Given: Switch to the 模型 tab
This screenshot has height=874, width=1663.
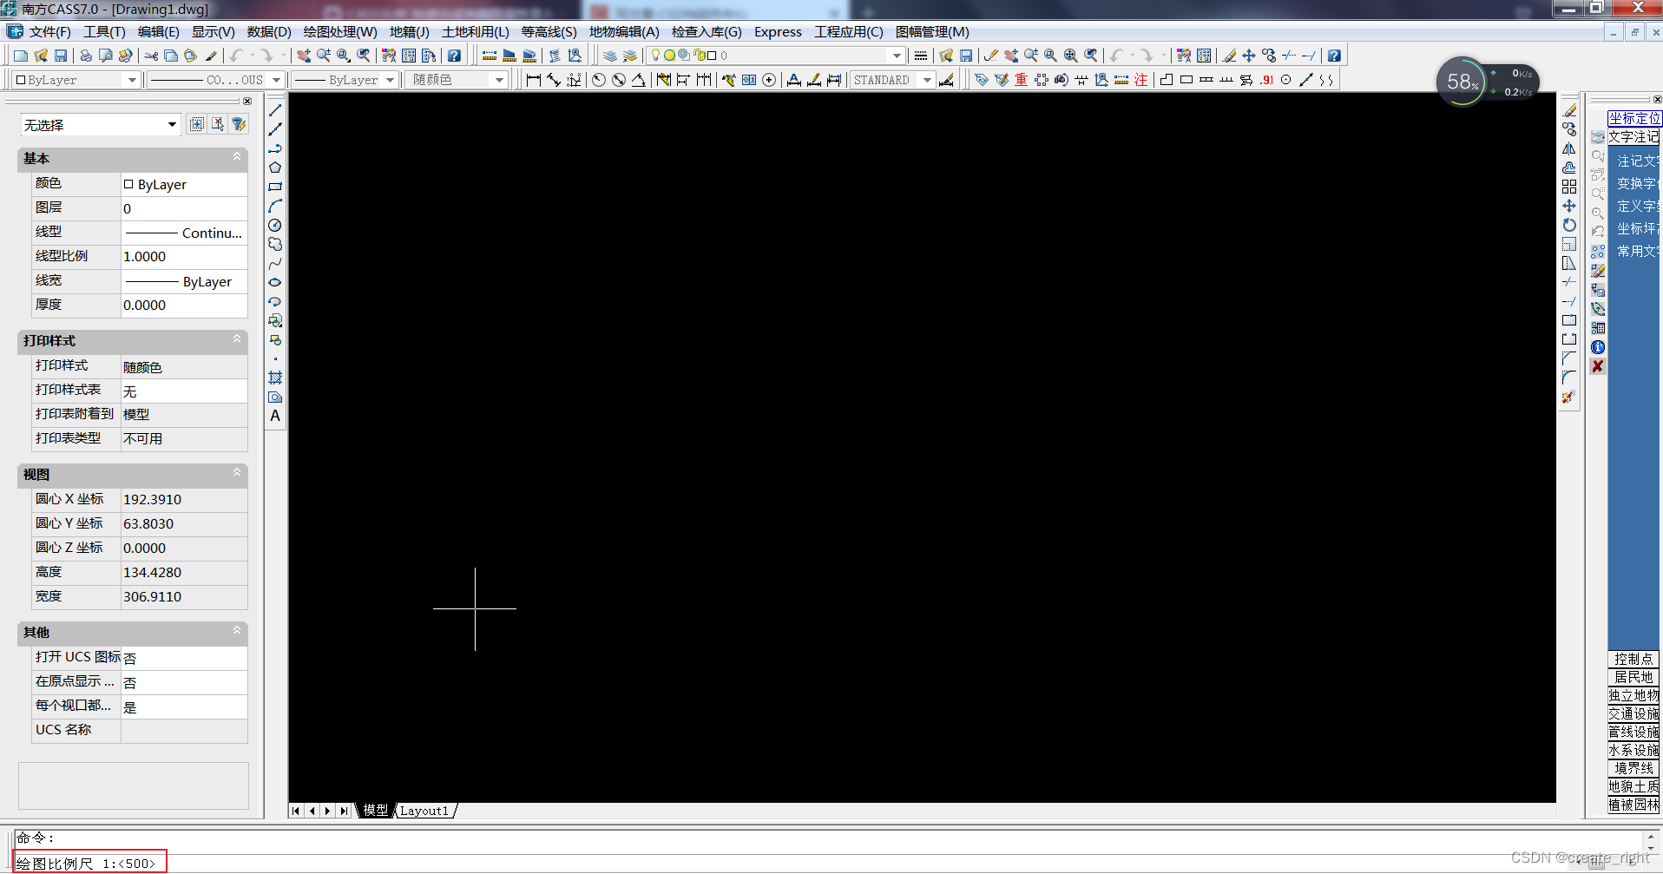Looking at the screenshot, I should pos(376,811).
